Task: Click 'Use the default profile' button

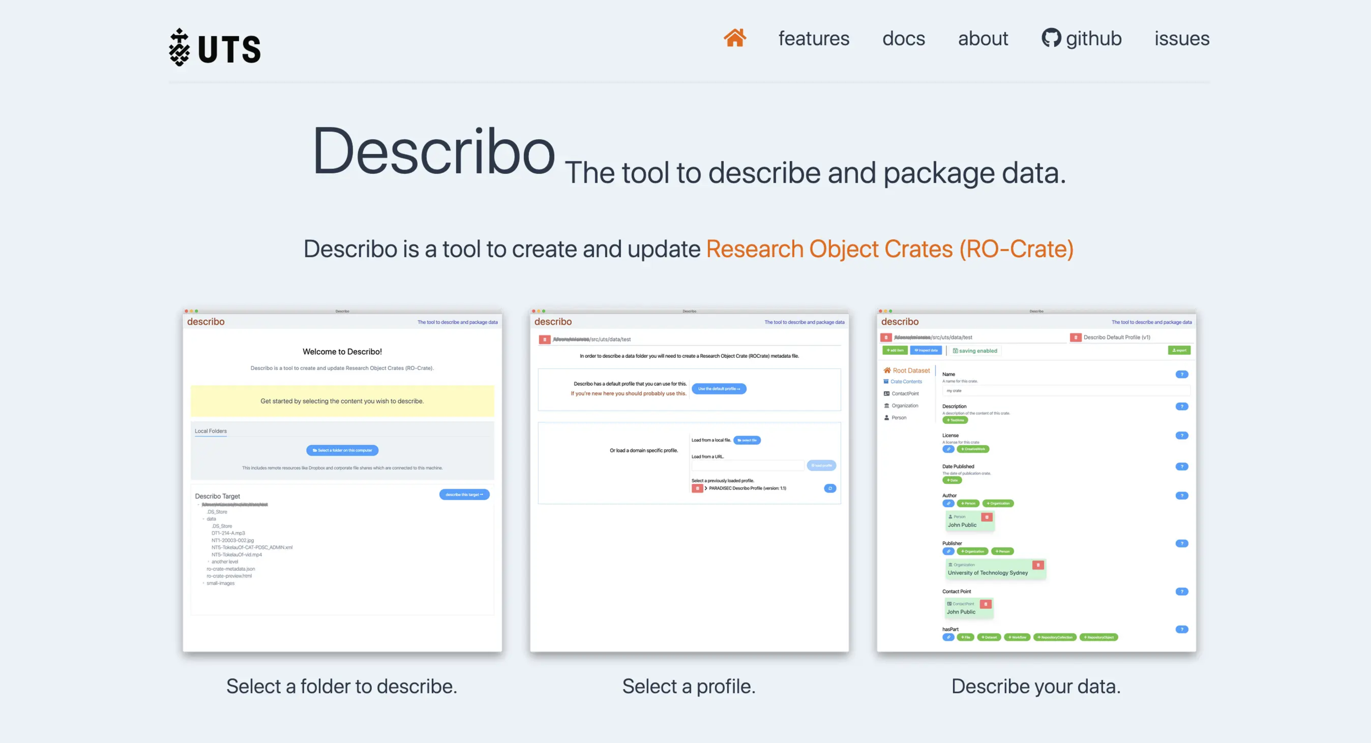Action: tap(719, 389)
